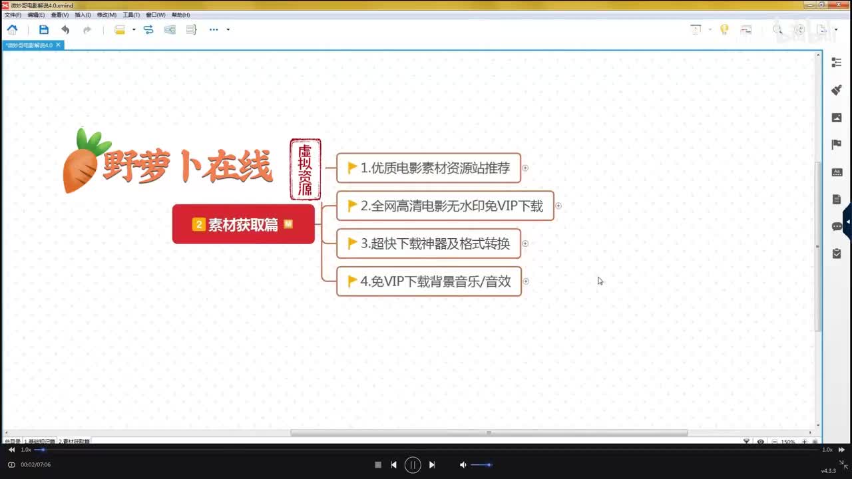Open 窗口(W) menu

coord(156,15)
